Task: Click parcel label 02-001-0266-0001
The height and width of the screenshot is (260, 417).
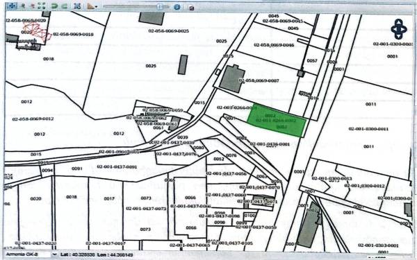Action: [x=237, y=107]
